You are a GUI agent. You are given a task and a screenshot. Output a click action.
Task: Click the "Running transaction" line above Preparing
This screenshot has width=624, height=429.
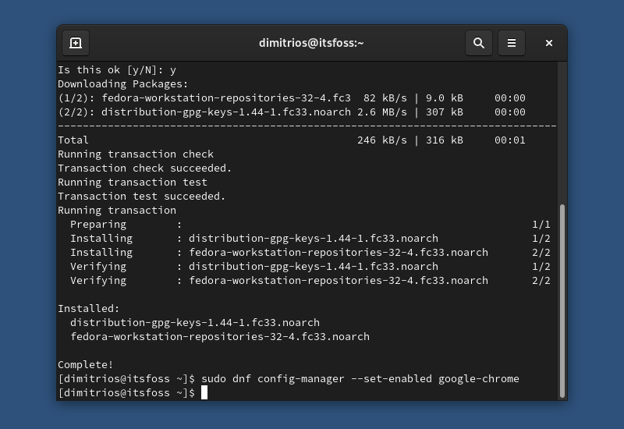[117, 210]
